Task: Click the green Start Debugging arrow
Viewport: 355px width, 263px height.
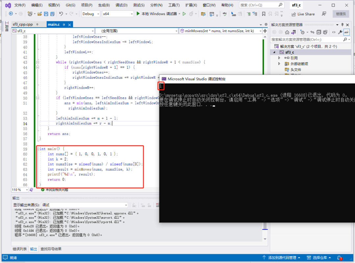Action: (138, 14)
